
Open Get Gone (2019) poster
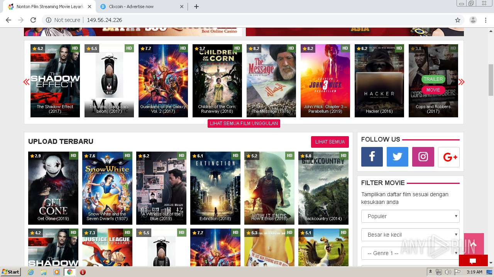click(x=53, y=188)
